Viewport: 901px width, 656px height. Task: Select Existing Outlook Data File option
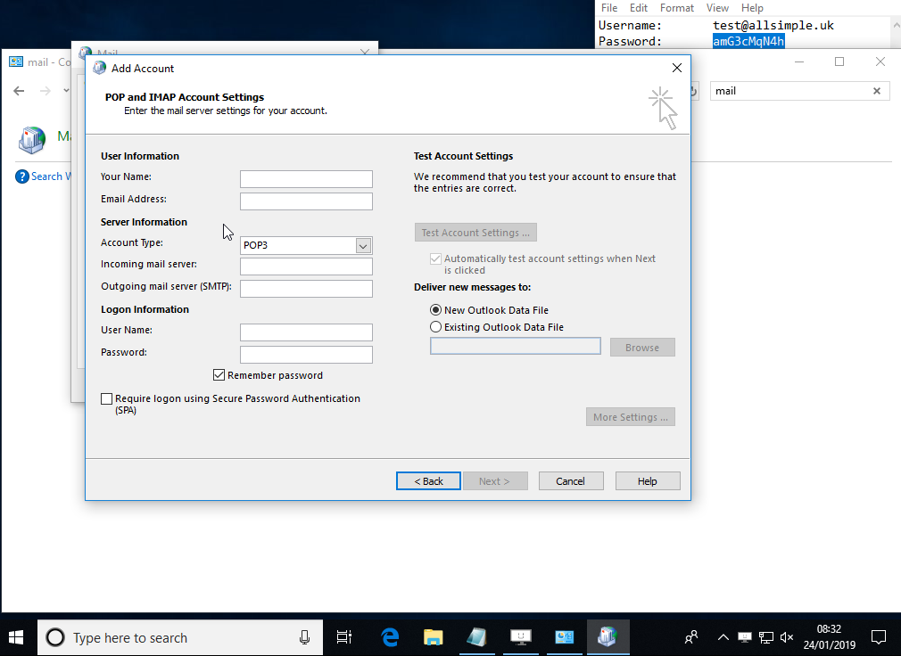tap(436, 327)
